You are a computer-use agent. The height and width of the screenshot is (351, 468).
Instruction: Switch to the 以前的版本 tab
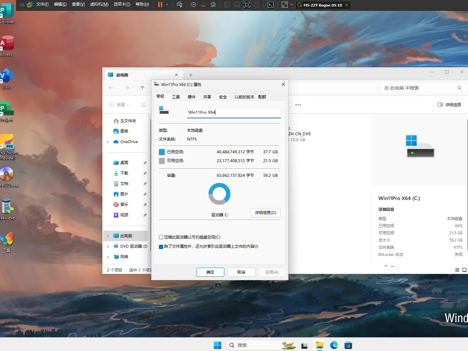[x=244, y=97]
